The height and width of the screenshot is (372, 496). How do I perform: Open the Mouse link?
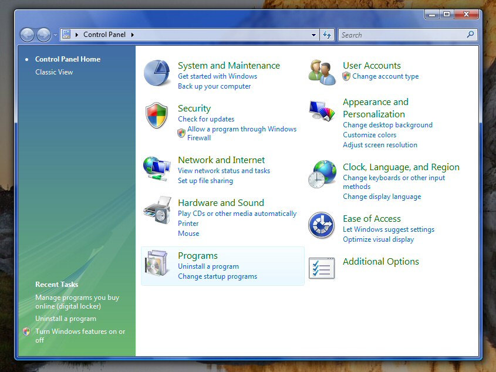point(188,234)
